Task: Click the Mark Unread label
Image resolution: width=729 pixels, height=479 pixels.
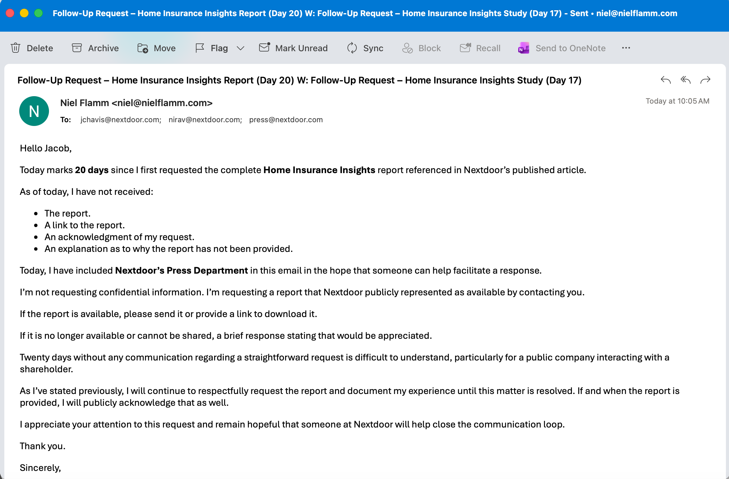Action: pyautogui.click(x=302, y=48)
